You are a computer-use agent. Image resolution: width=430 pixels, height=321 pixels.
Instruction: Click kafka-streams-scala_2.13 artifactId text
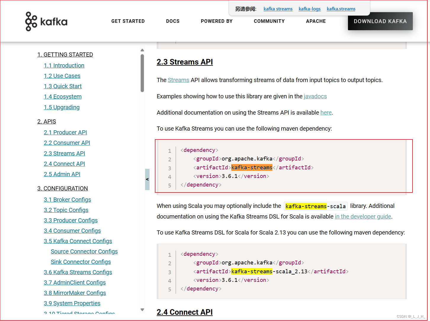[x=269, y=272]
